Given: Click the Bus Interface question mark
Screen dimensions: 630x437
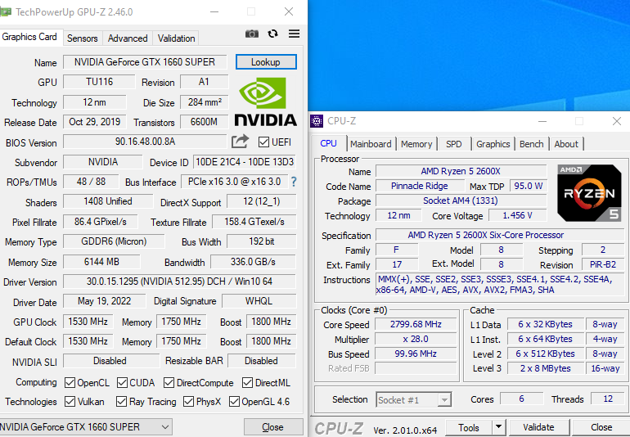Looking at the screenshot, I should point(294,182).
